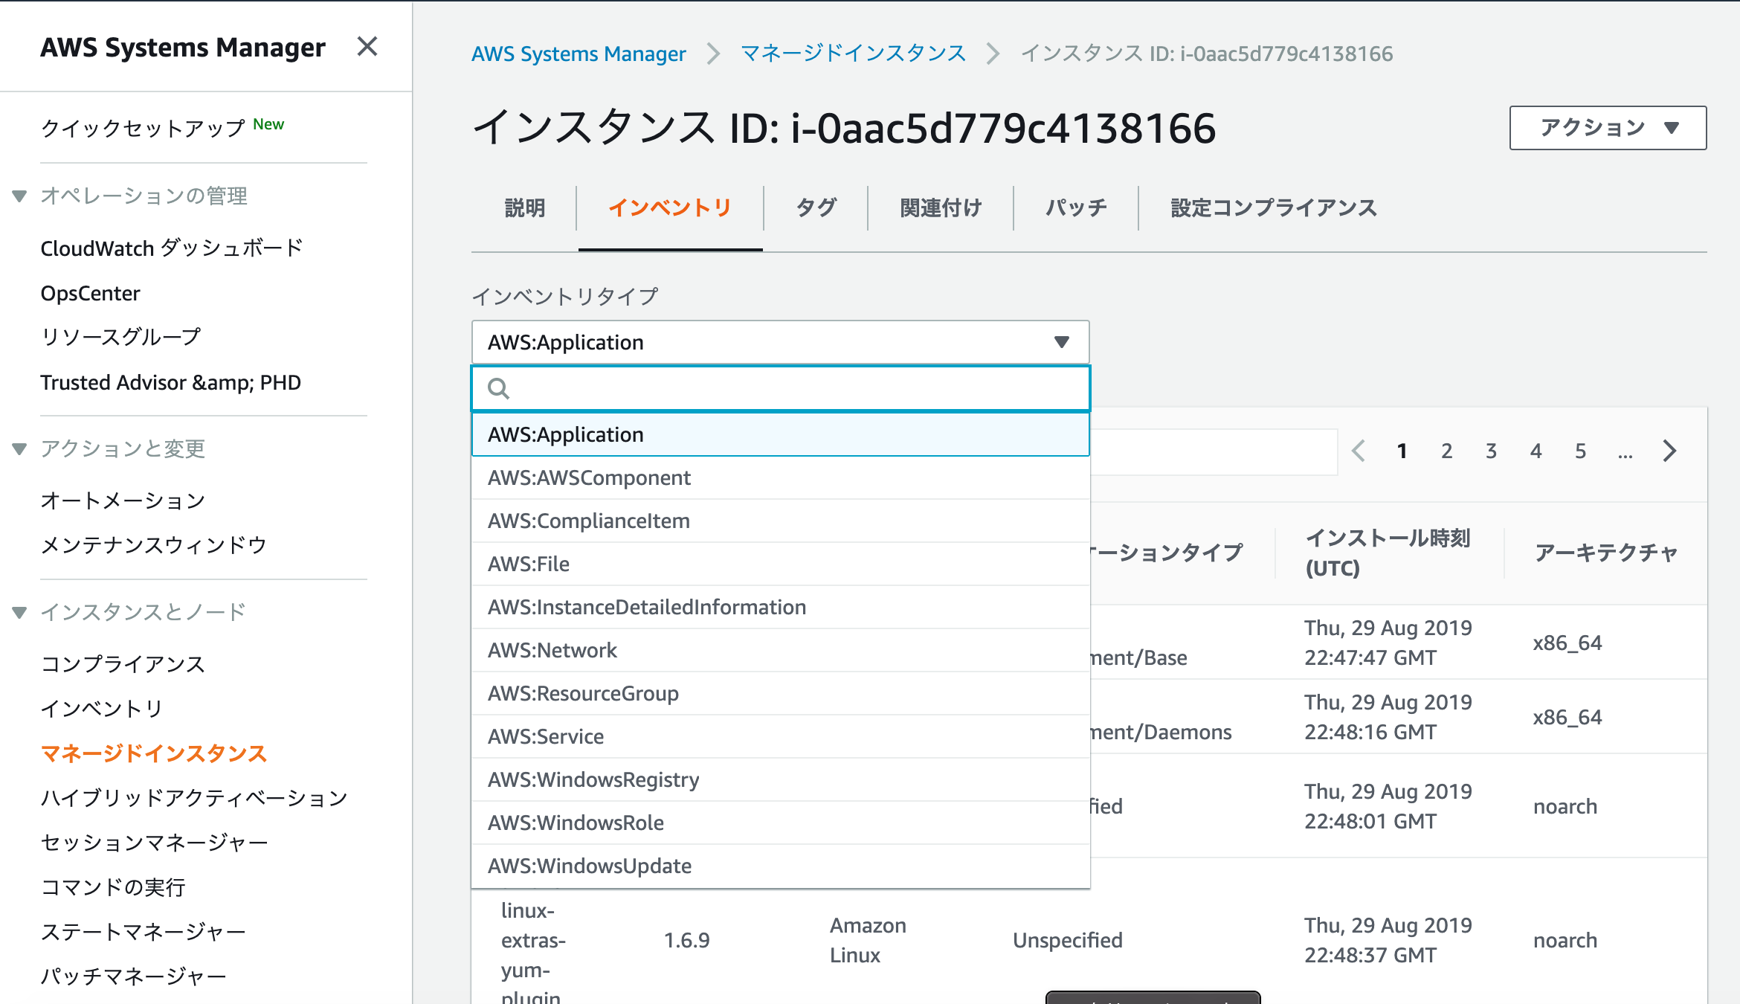Select AWS:Network inventory type
Image resolution: width=1740 pixels, height=1004 pixels.
[x=781, y=650]
